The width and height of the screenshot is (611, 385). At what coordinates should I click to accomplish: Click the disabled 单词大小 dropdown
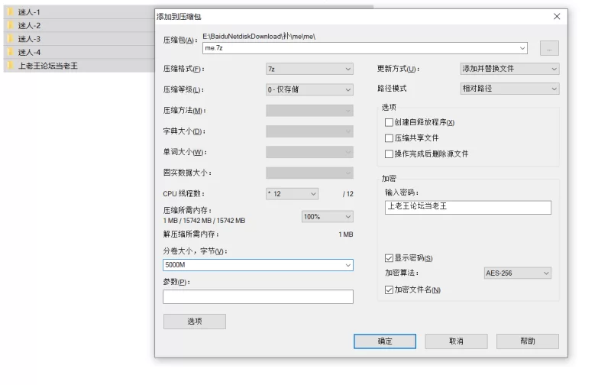pyautogui.click(x=309, y=152)
